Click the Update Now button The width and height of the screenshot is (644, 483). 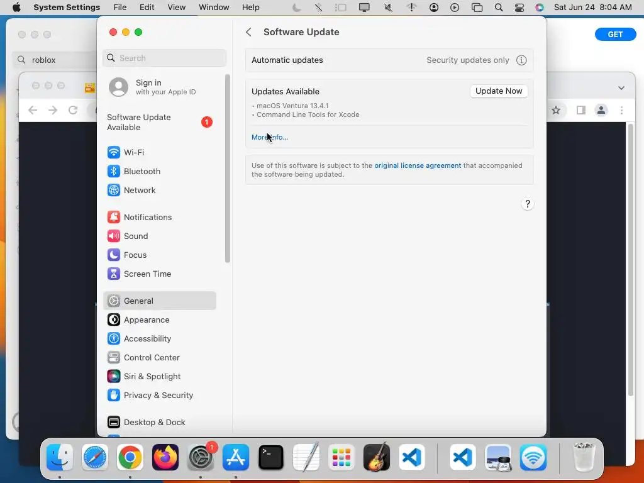tap(499, 91)
